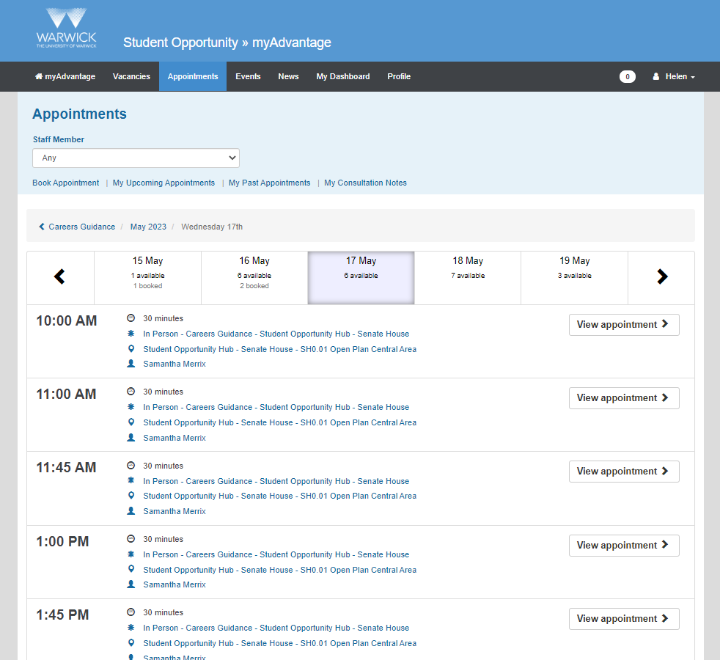This screenshot has width=720, height=660.
Task: Open the Vacancies menu item
Action: click(x=131, y=77)
